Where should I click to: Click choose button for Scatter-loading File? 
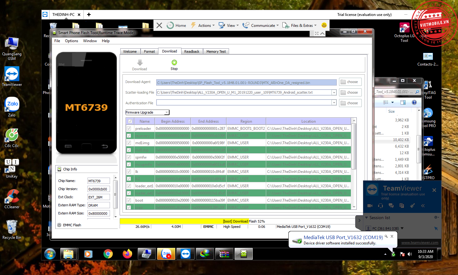click(x=350, y=92)
